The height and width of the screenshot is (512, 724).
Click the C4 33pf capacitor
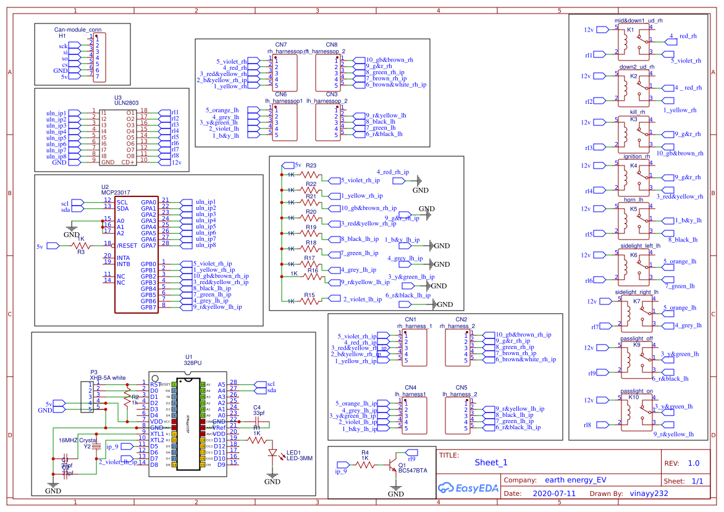(257, 421)
